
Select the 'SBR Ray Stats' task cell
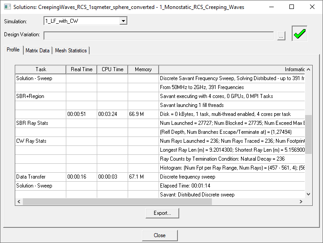pyautogui.click(x=41, y=123)
